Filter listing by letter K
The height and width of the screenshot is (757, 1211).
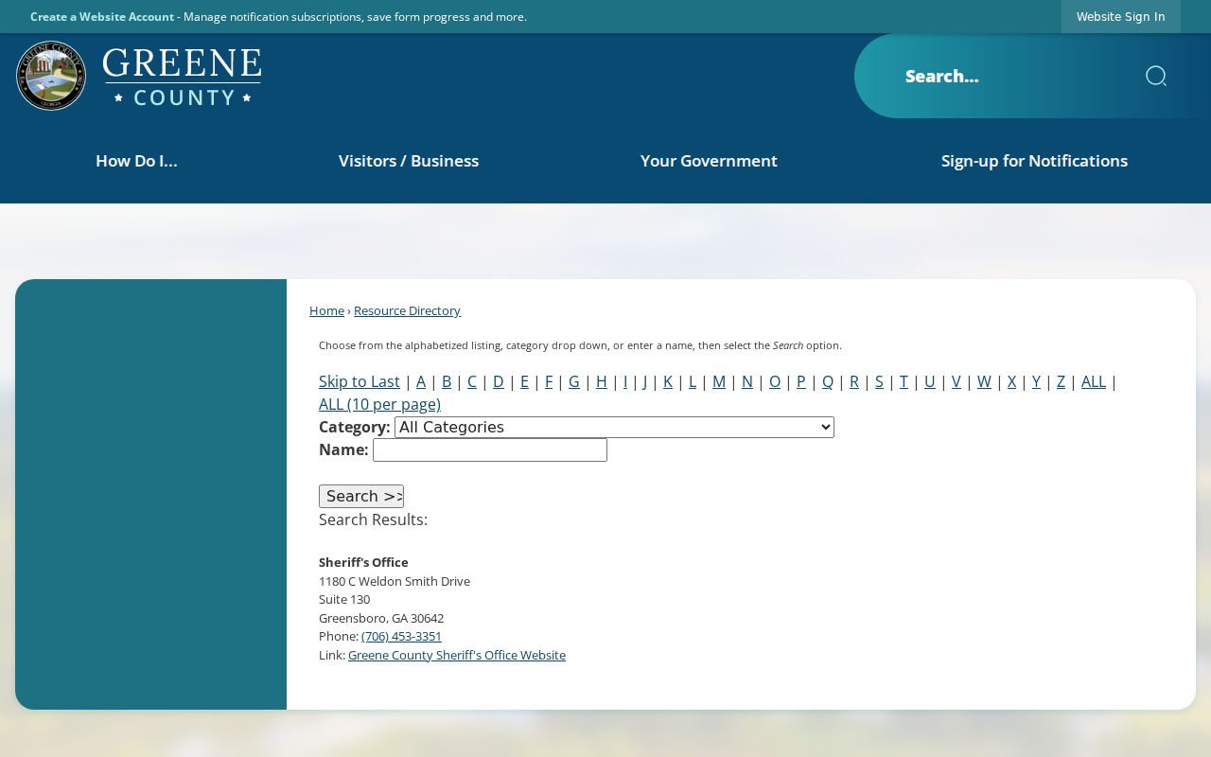(668, 381)
